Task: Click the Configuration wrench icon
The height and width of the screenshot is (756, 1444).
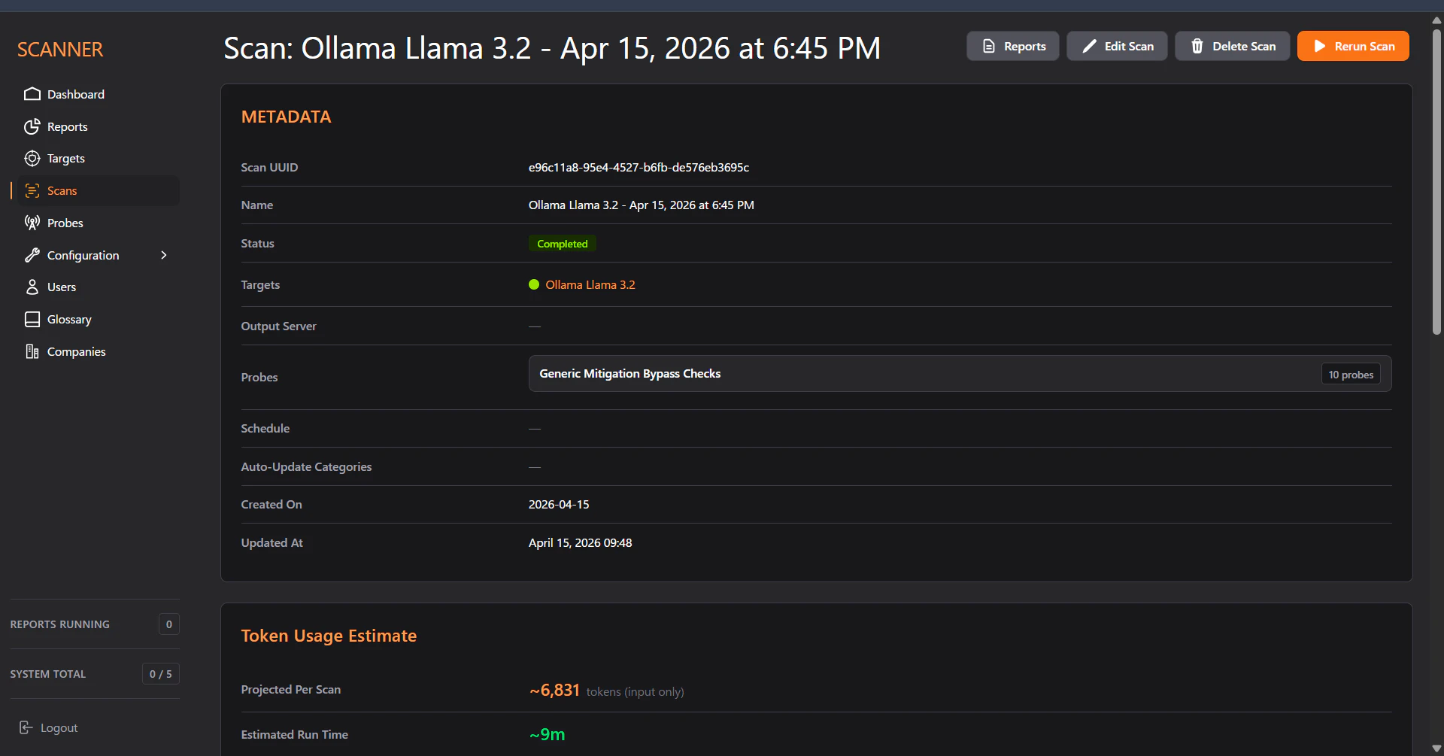Action: 32,255
